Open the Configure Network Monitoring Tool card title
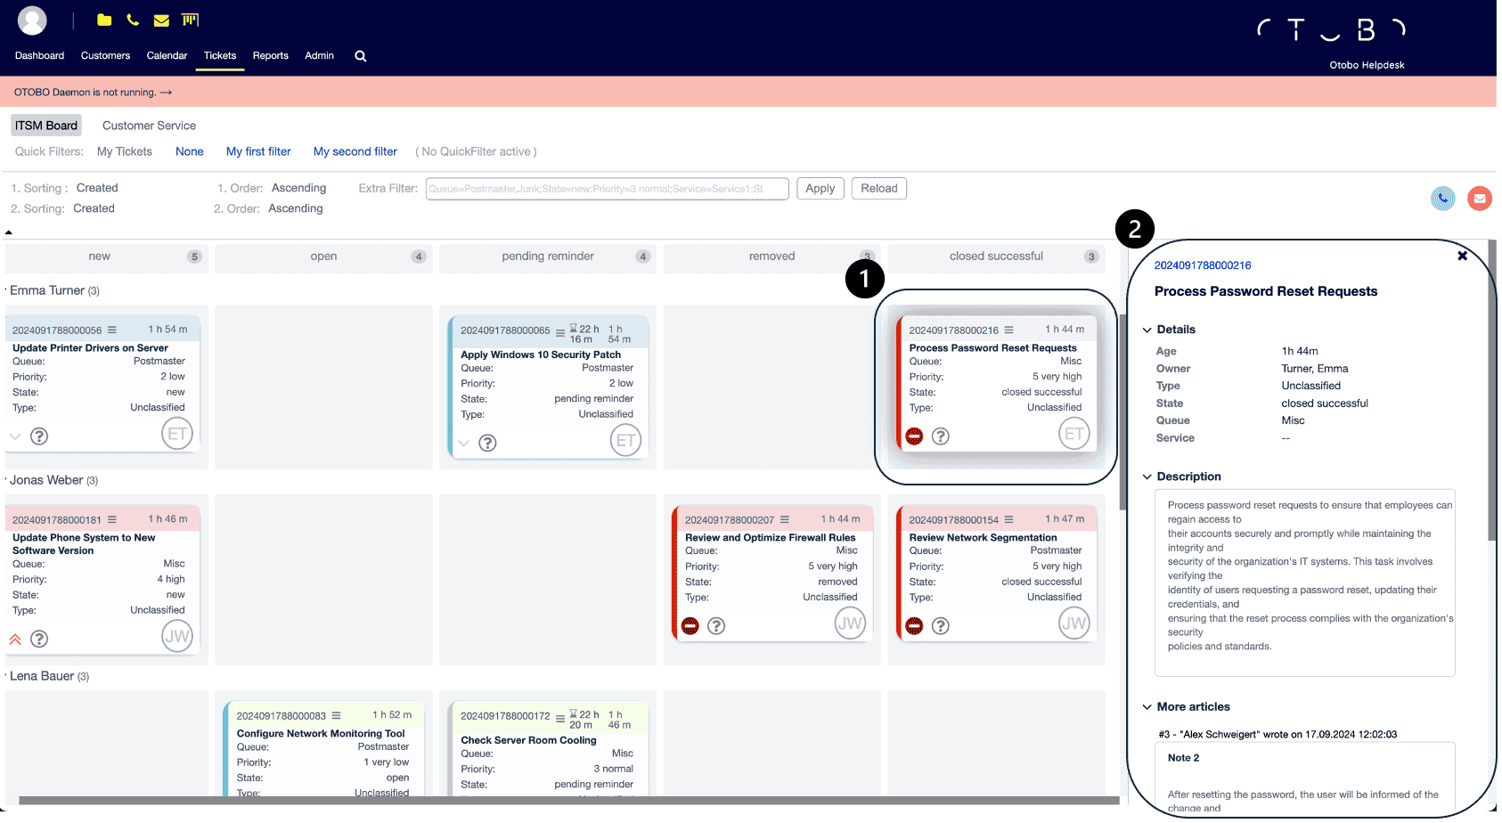Screen dimensions: 1502x823 (x=321, y=734)
